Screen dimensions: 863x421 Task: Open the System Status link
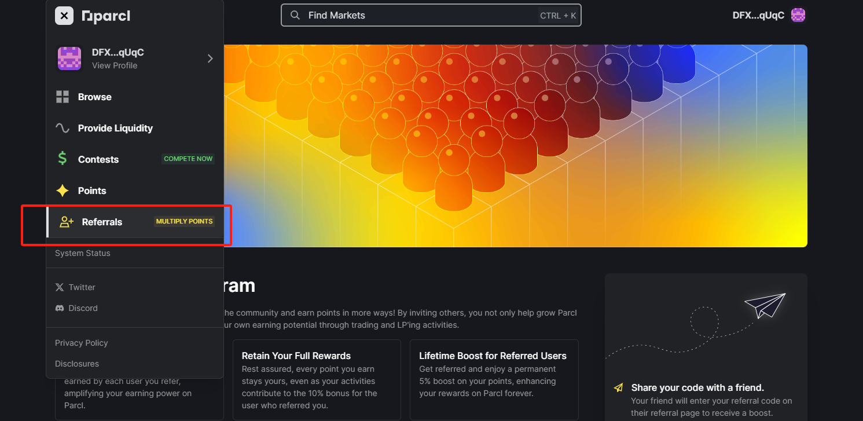[83, 253]
